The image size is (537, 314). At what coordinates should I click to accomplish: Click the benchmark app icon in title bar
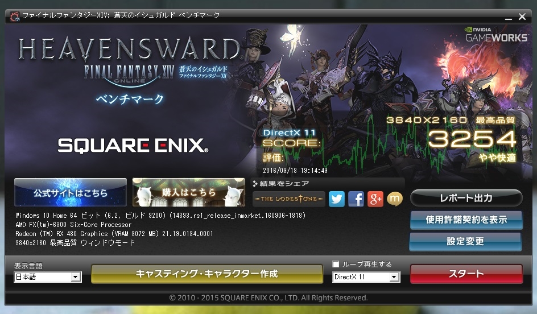click(x=14, y=16)
